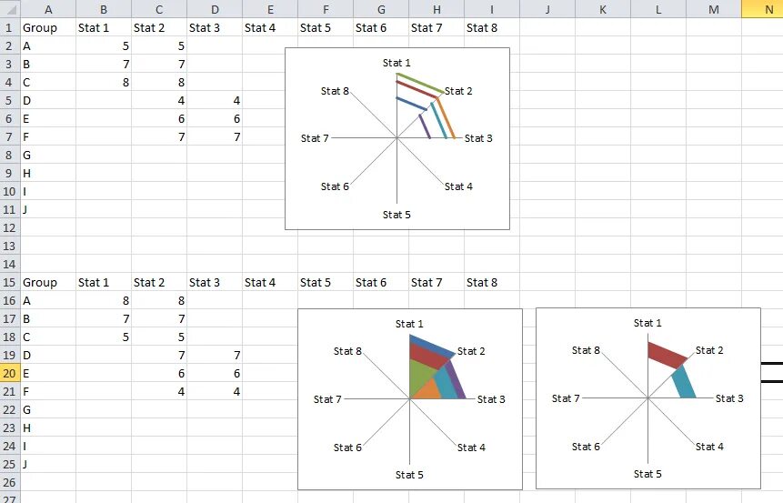783x503 pixels.
Task: Click the top radar chart's Stat 1 label
Action: click(x=397, y=63)
